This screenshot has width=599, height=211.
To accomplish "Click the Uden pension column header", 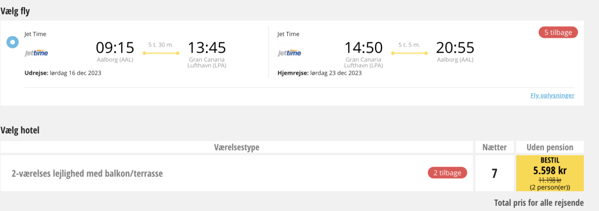I will 550,147.
